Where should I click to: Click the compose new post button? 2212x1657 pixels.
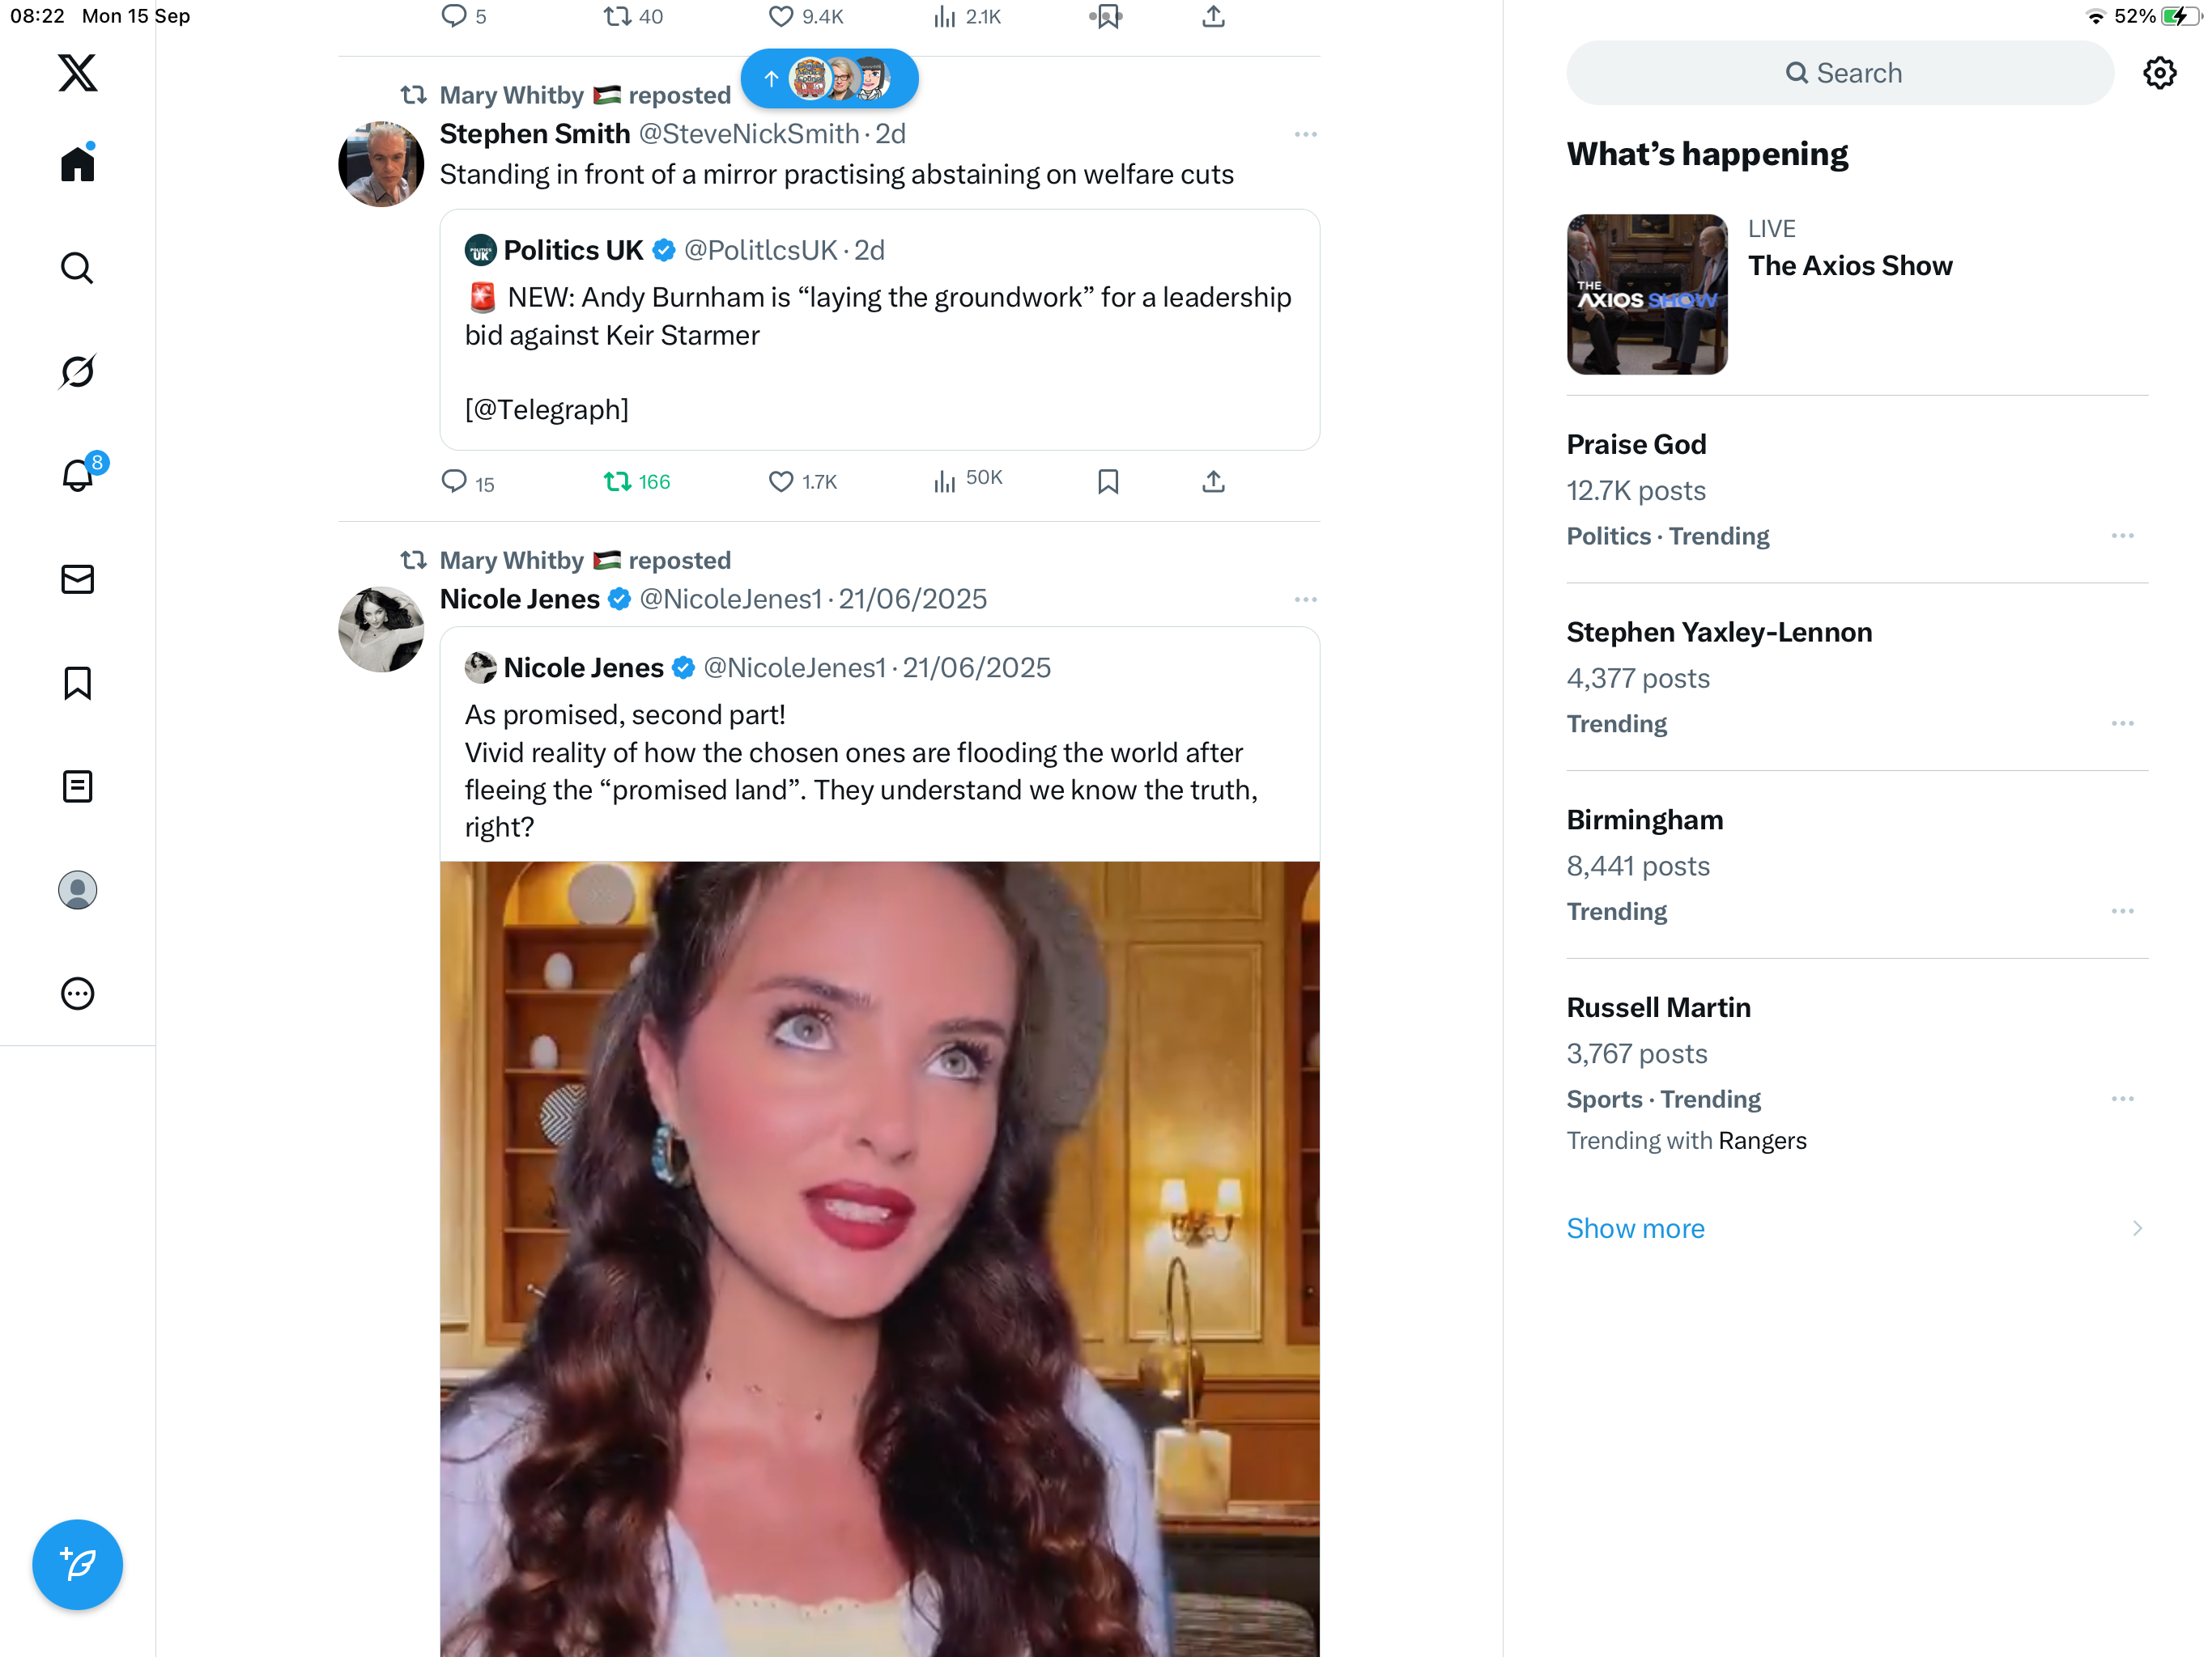(x=77, y=1564)
